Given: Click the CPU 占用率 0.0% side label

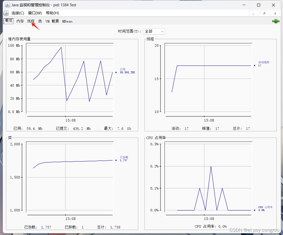Looking at the screenshot, I should click(265, 209).
